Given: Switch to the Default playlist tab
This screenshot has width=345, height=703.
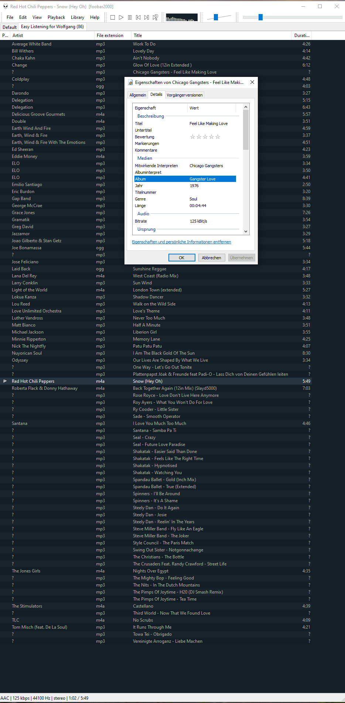Looking at the screenshot, I should [x=10, y=27].
